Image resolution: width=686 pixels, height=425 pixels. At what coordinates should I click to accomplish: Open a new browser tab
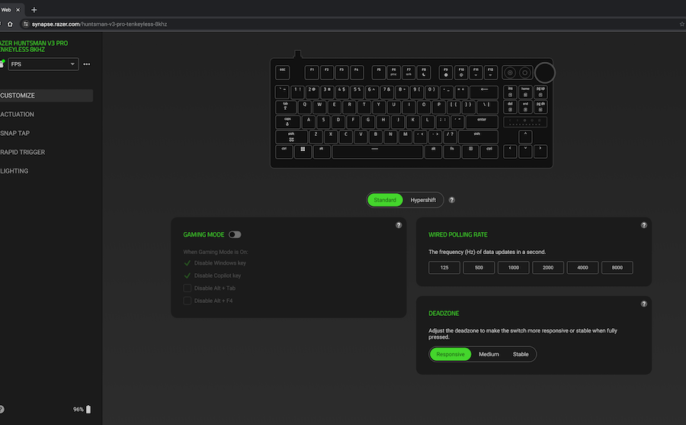(x=34, y=10)
